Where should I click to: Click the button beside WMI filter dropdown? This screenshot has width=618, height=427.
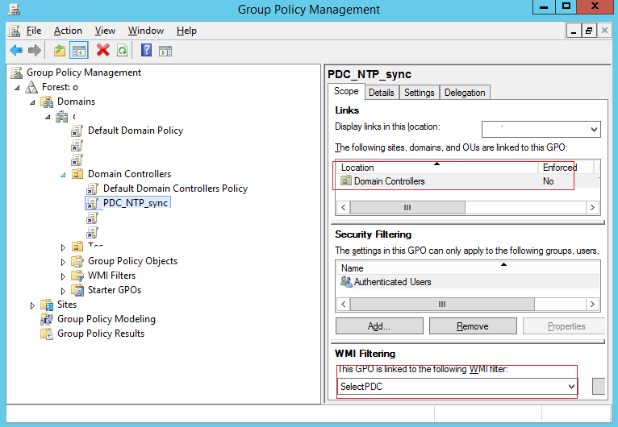coord(599,386)
